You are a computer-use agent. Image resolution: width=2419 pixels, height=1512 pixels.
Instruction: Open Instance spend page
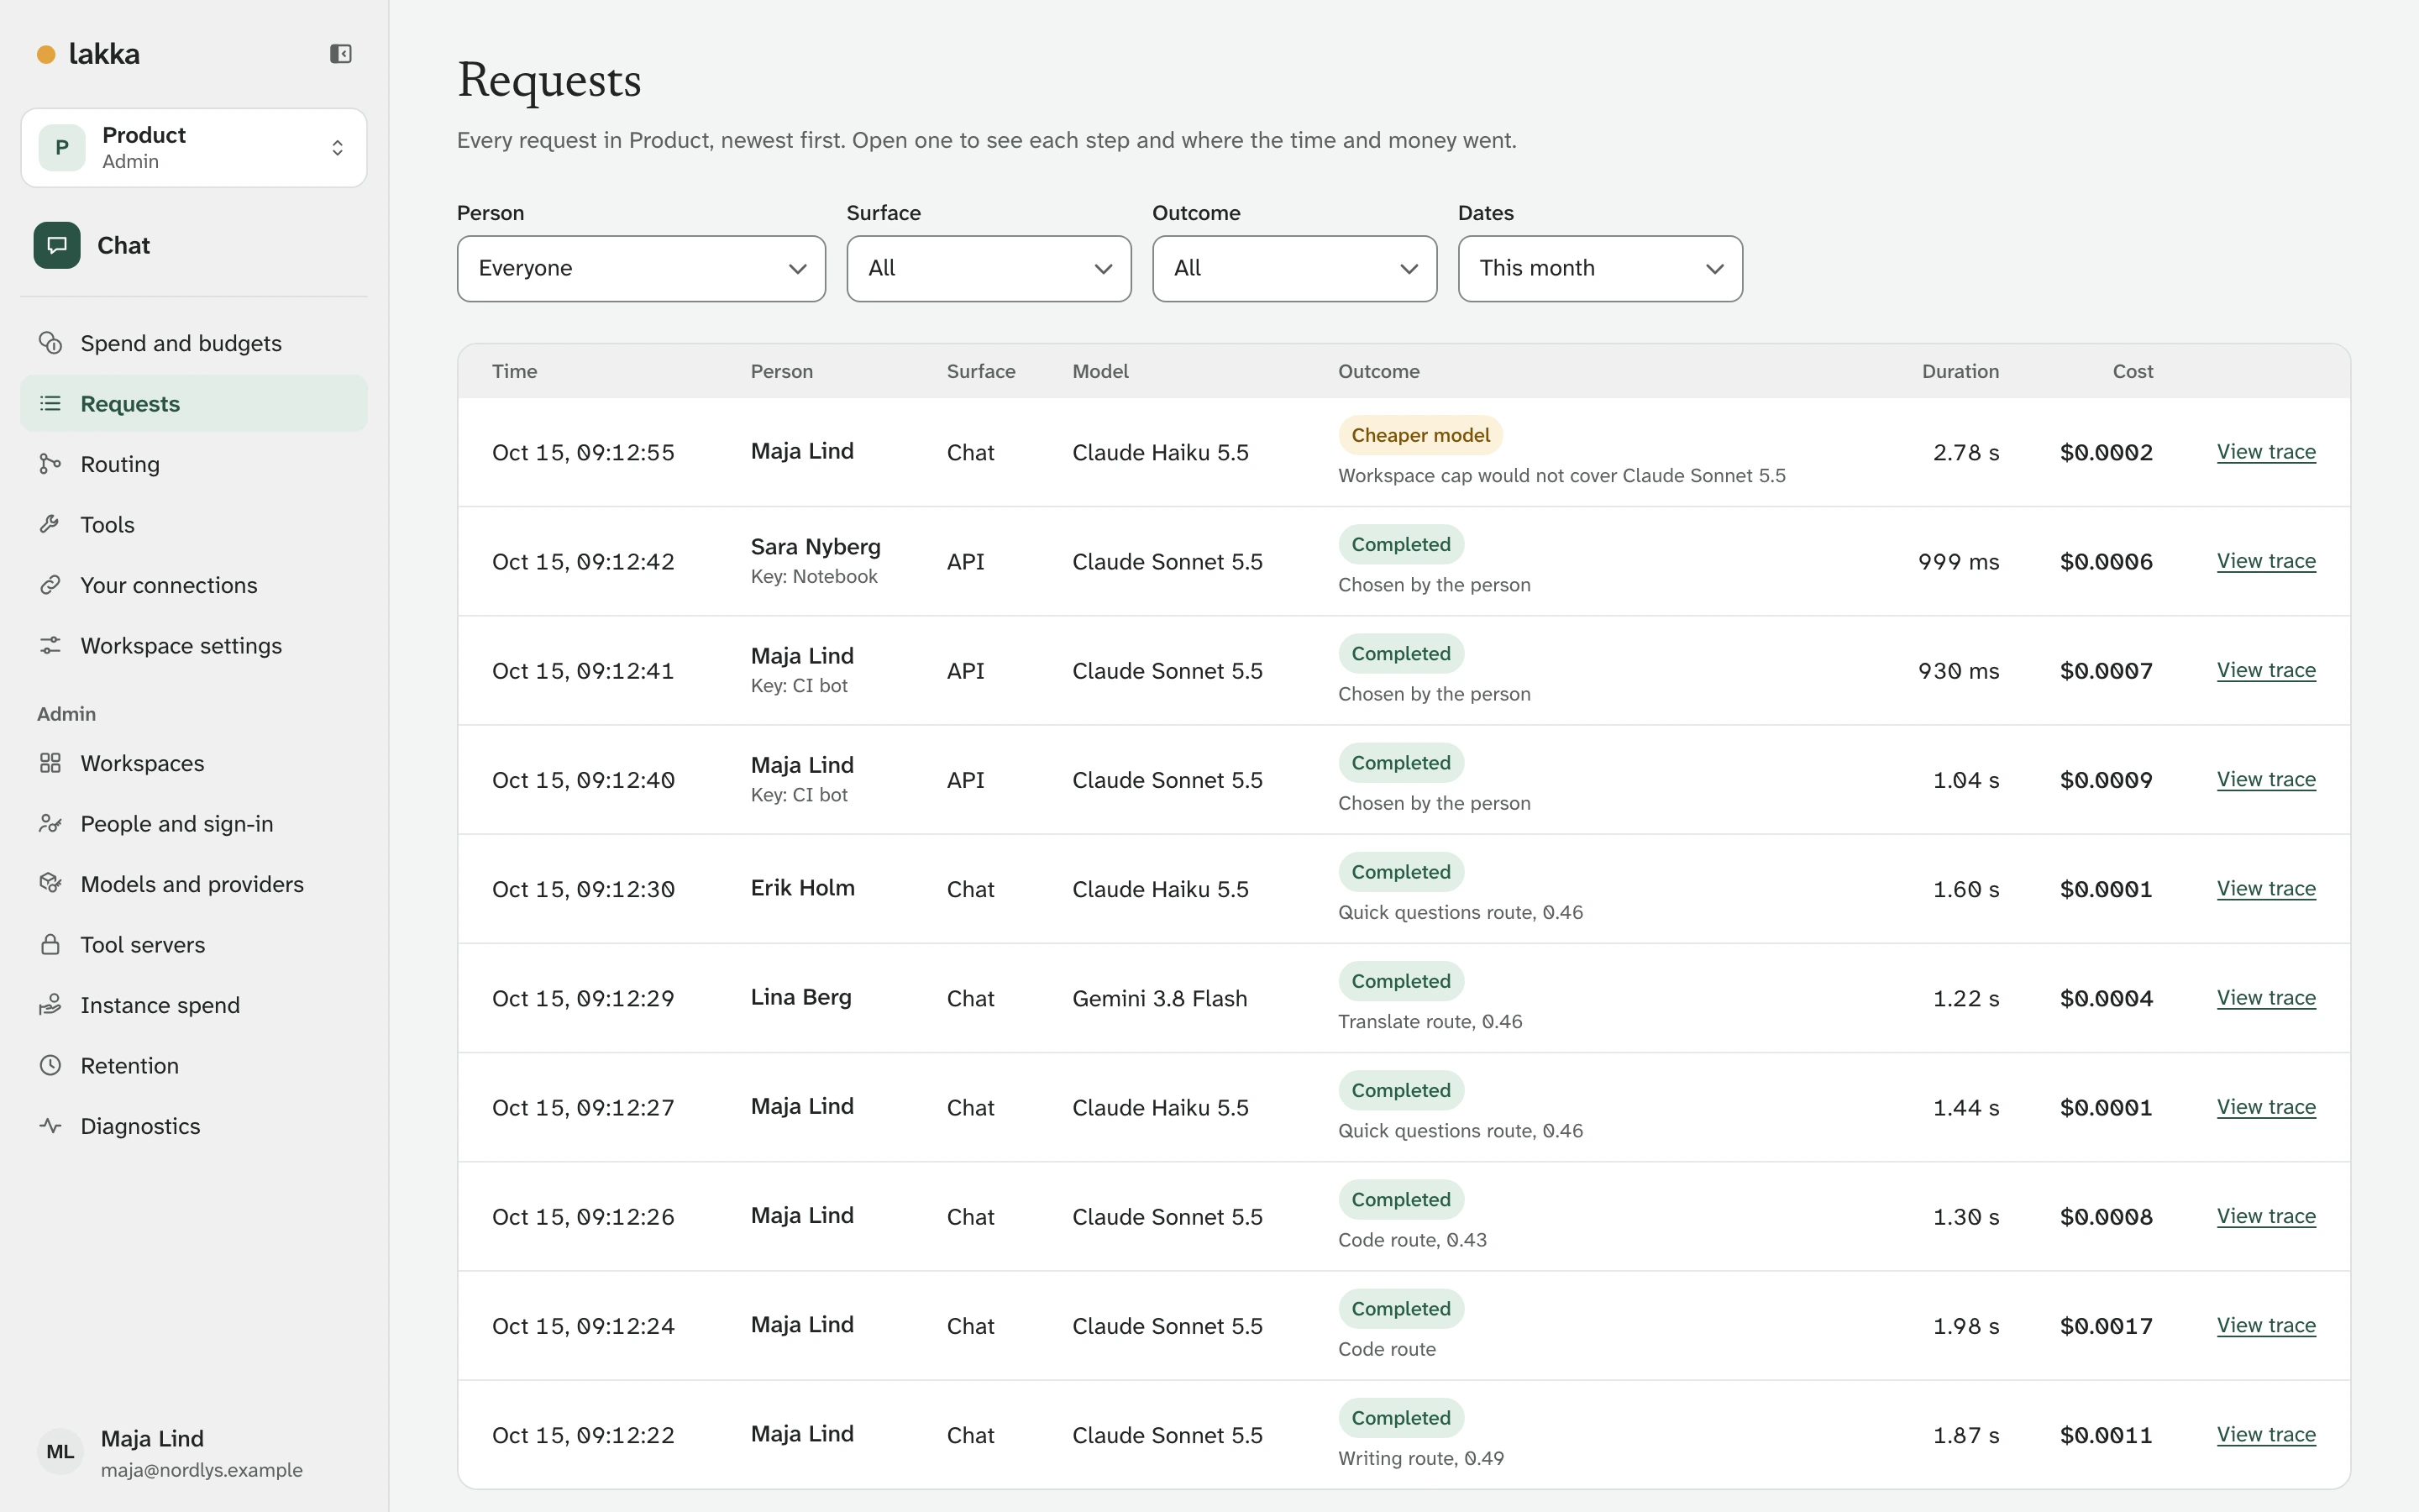pyautogui.click(x=194, y=1005)
